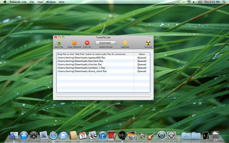Open Photo Booth from the dock
Image resolution: width=229 pixels, height=143 pixels.
[x=112, y=135]
